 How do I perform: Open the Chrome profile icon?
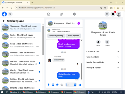pos(118,8)
